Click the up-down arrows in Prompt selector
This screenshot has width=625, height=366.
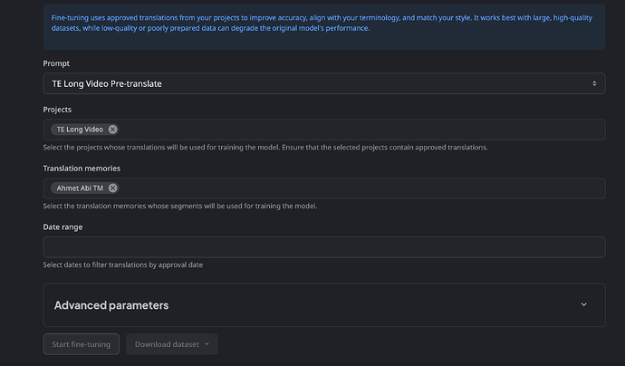(594, 83)
